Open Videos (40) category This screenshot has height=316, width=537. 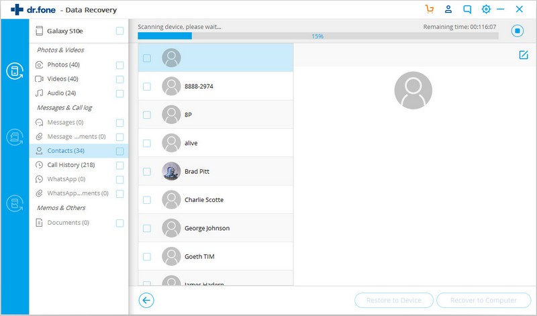(x=62, y=78)
